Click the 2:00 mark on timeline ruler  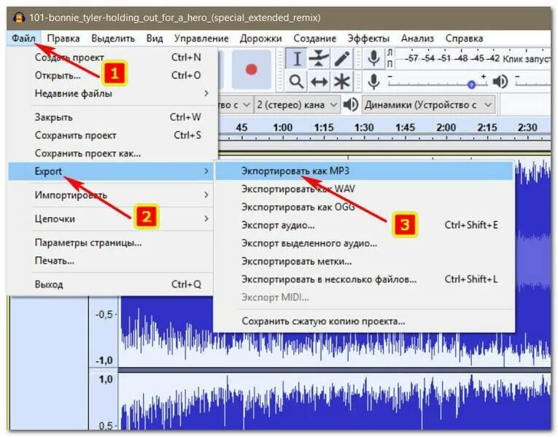click(446, 127)
